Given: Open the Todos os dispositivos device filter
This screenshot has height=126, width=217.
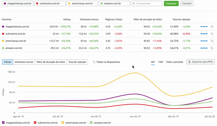Looking at the screenshot, I should 106,62.
